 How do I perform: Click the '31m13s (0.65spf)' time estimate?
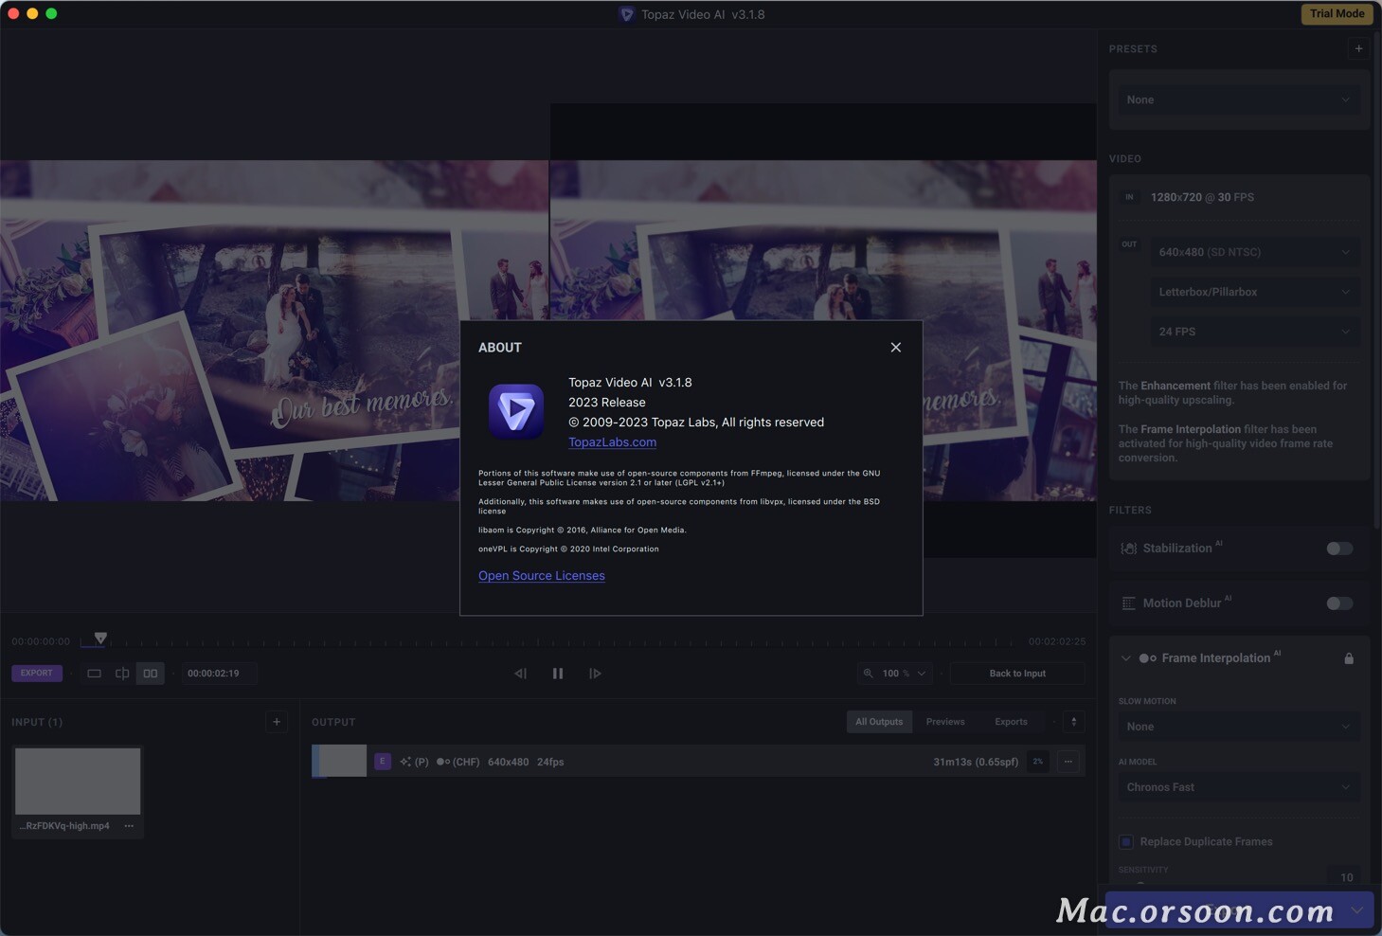[976, 762]
